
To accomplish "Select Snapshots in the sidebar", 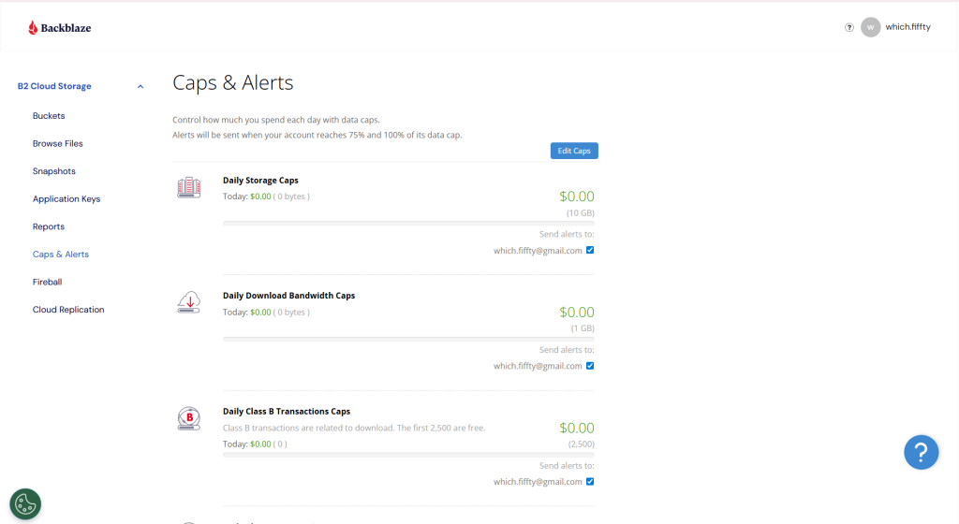I will [x=54, y=171].
